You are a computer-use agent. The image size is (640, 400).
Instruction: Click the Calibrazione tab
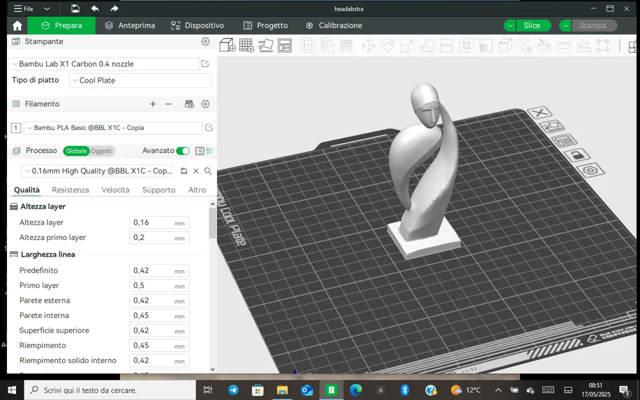click(x=334, y=26)
